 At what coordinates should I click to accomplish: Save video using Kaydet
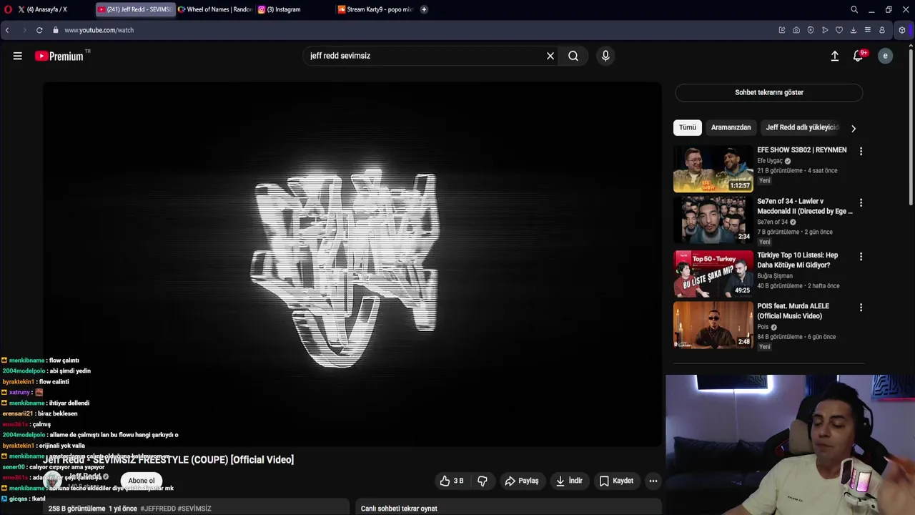click(x=616, y=481)
